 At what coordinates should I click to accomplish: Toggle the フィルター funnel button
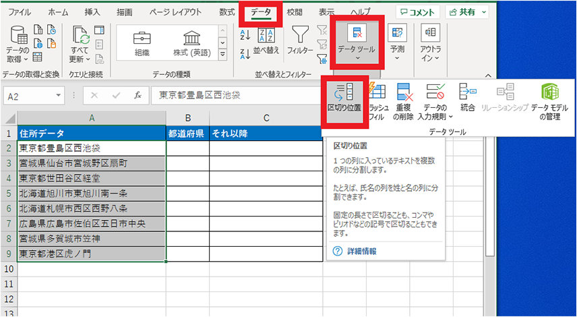pyautogui.click(x=300, y=40)
